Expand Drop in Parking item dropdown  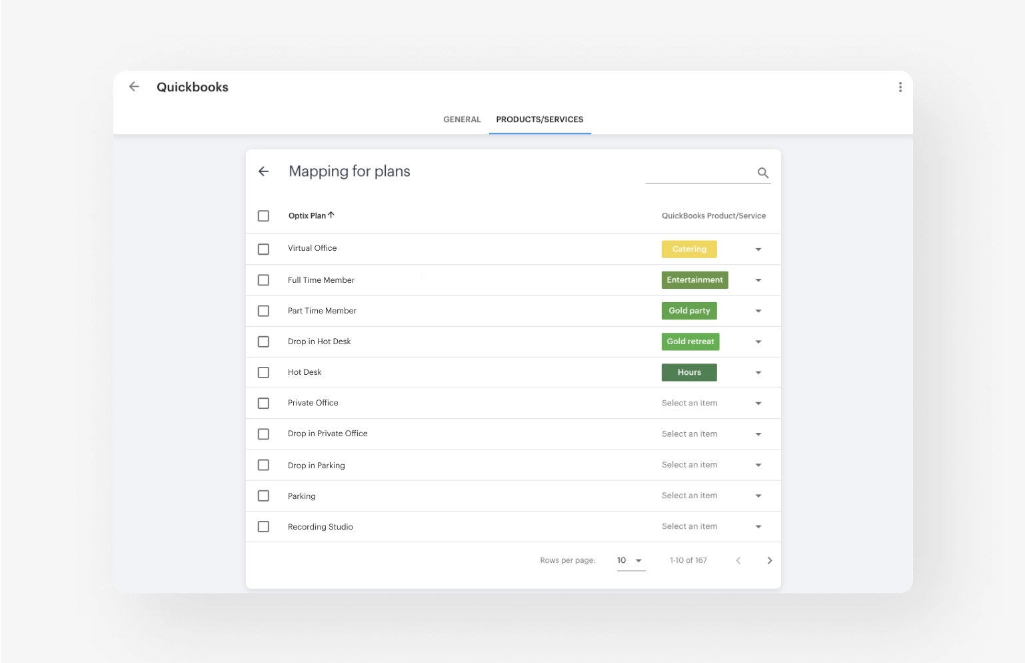[x=712, y=465]
